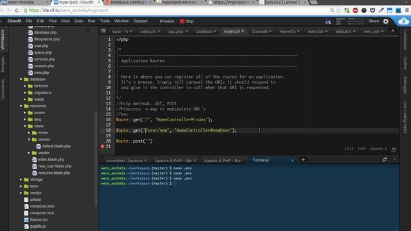Click the Preview button

coord(167,21)
